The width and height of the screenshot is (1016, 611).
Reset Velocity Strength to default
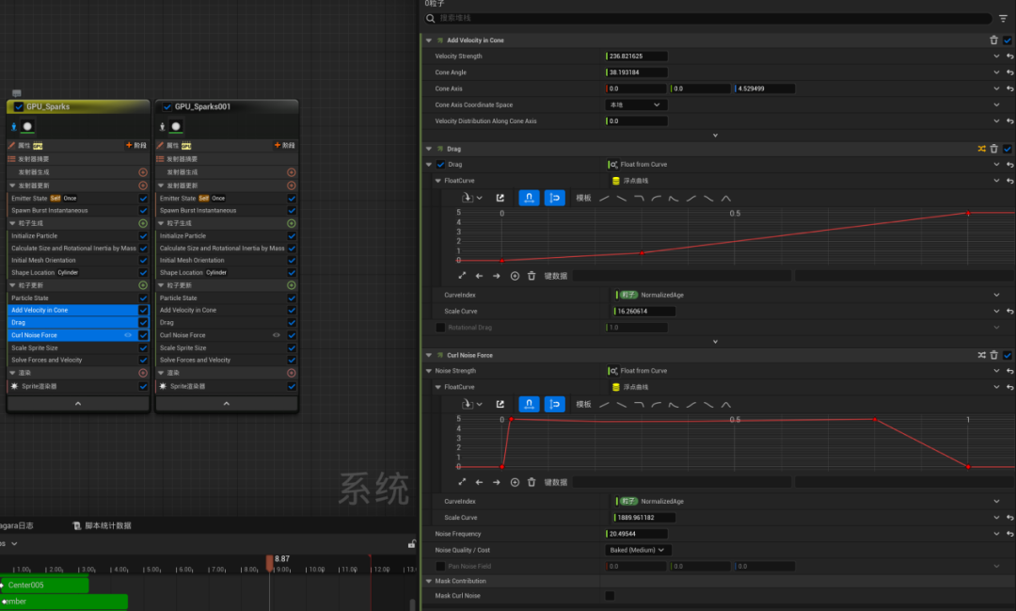tap(1009, 56)
